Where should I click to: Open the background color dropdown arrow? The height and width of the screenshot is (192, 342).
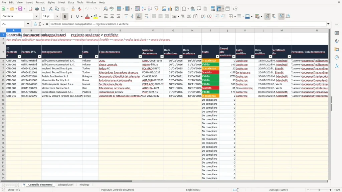tap(100, 16)
